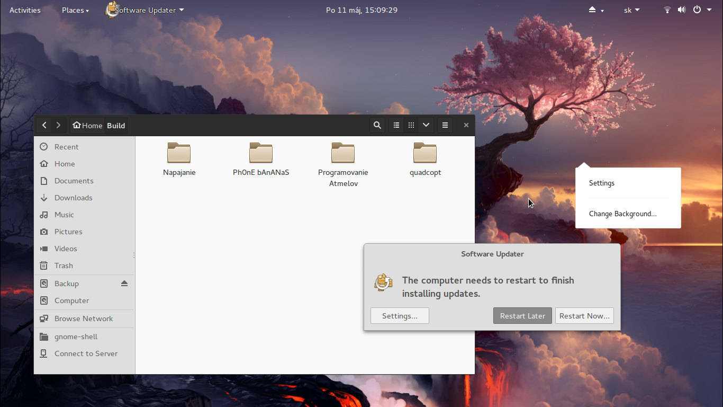723x407 pixels.
Task: Choose Restart Later
Action: coord(522,316)
